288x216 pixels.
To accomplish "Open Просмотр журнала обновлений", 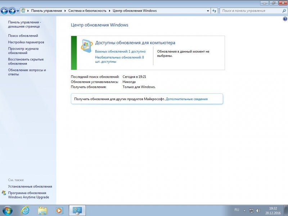I will 23,51.
